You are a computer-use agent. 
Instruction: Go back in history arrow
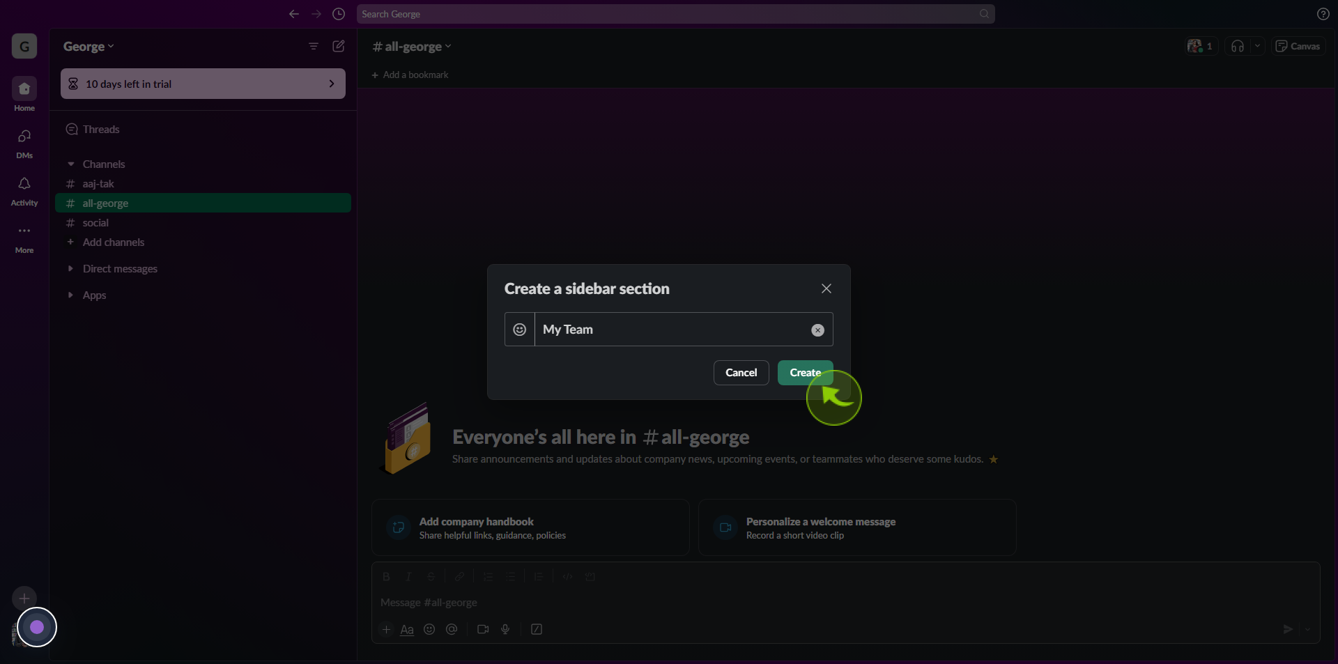point(294,14)
